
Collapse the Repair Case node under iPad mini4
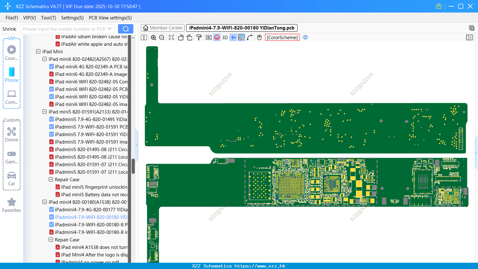[x=51, y=240]
